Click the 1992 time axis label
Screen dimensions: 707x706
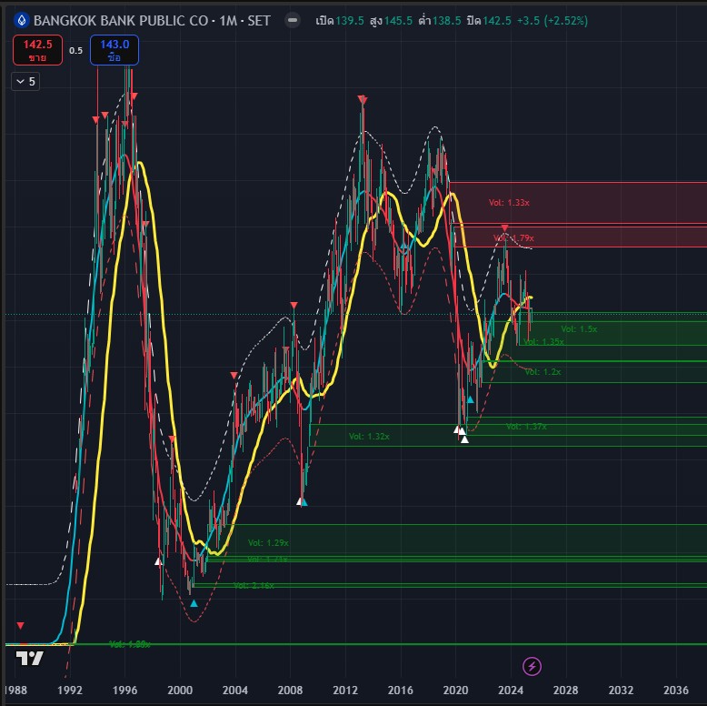[70, 691]
